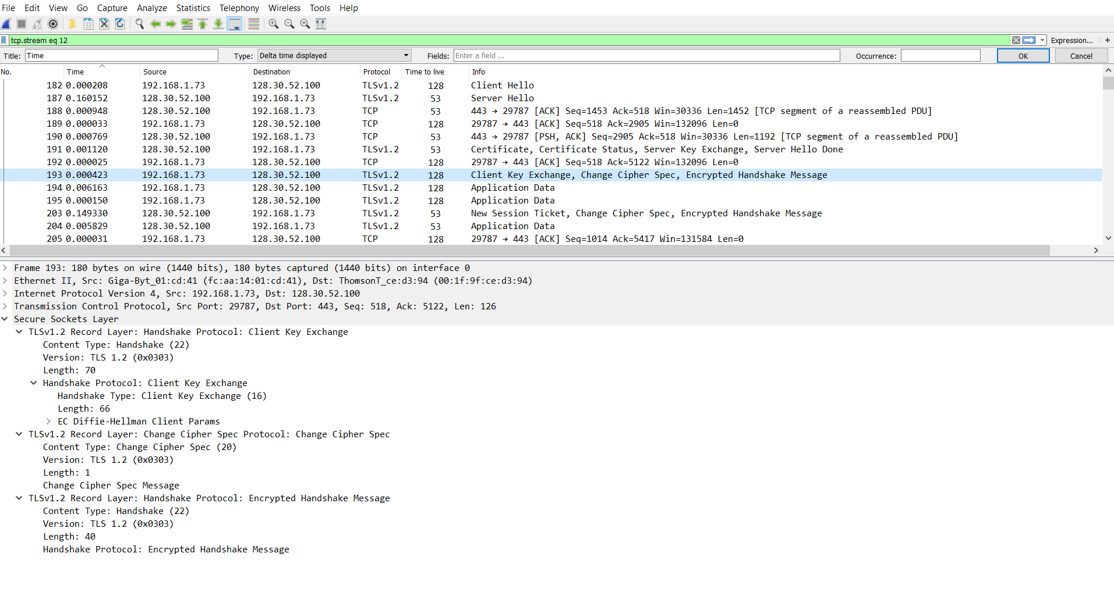Collapse Handshake Protocol: Client Key Exchange
This screenshot has height=596, width=1114.
(x=34, y=383)
